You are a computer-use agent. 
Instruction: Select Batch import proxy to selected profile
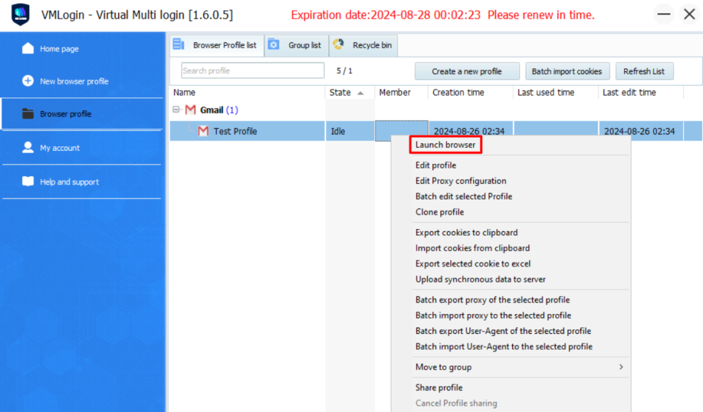pyautogui.click(x=493, y=315)
